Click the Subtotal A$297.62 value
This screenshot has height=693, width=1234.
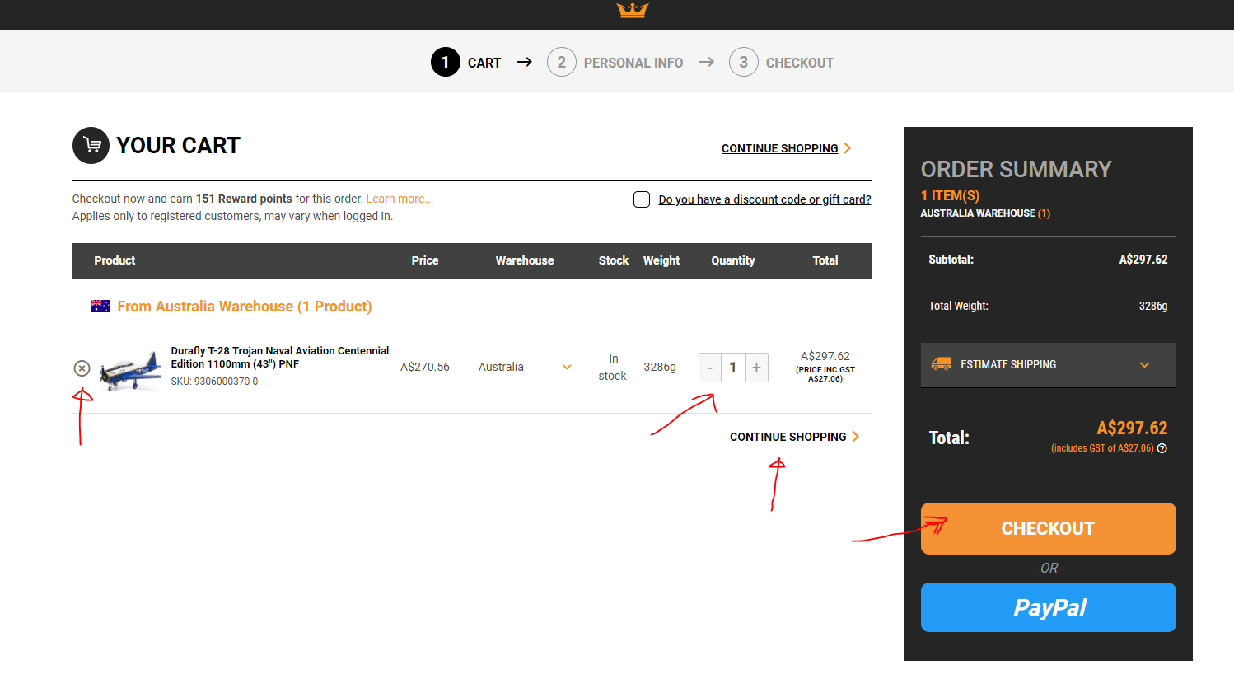(x=1143, y=260)
